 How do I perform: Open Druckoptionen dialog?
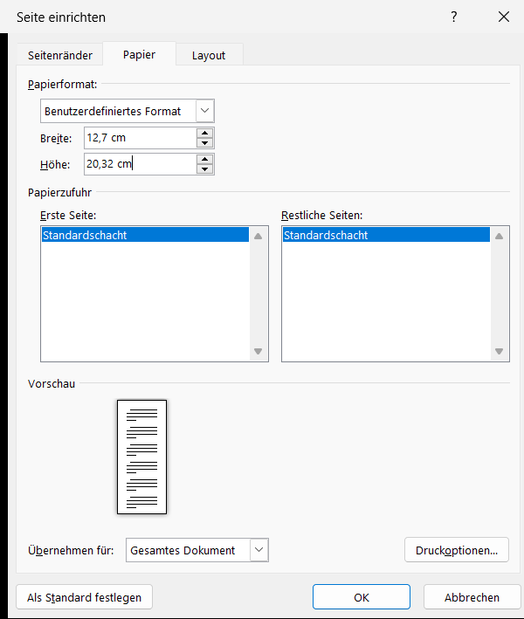click(x=457, y=550)
